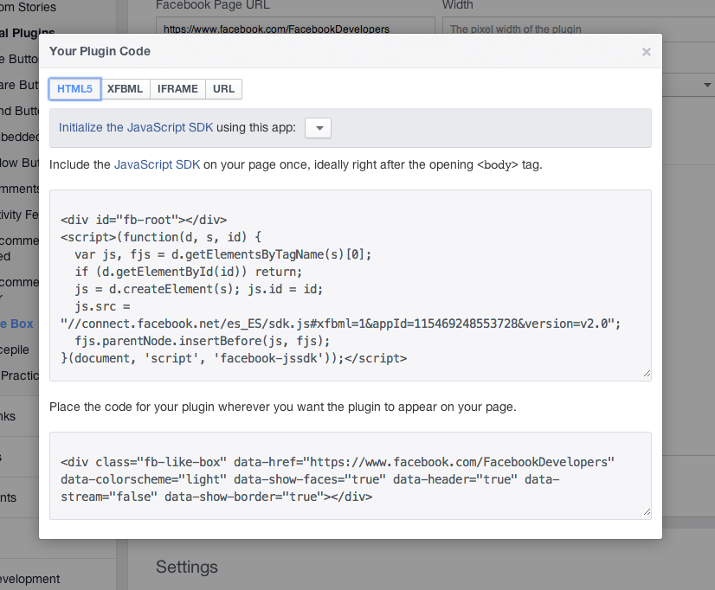Viewport: 715px width, 590px height.
Task: Click the 'fjs.parentNode.insertBefore' code line
Action: tap(203, 341)
